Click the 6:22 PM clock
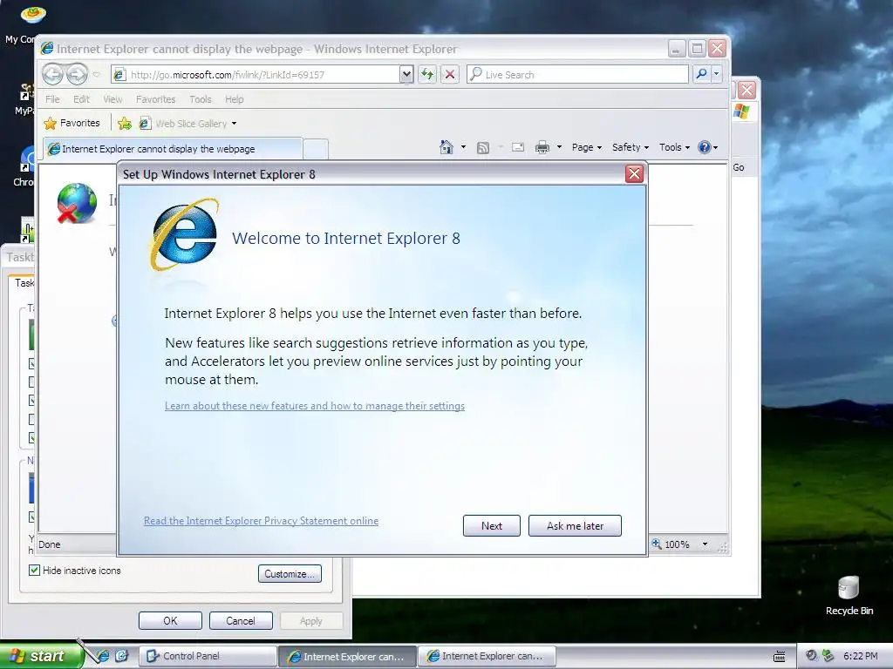893x669 pixels. (x=860, y=656)
